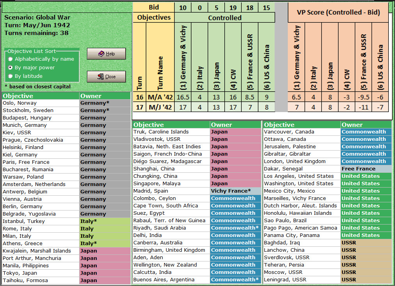The image size is (395, 286).
Task: Select Suez, Egypt objective
Action: coord(197,213)
